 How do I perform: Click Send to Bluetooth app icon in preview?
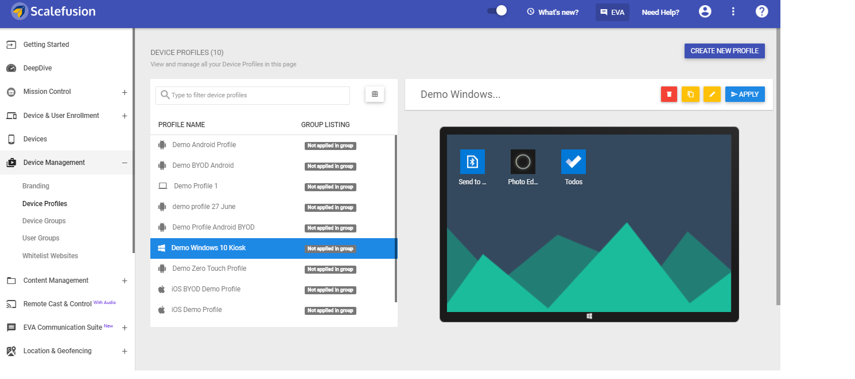(472, 161)
